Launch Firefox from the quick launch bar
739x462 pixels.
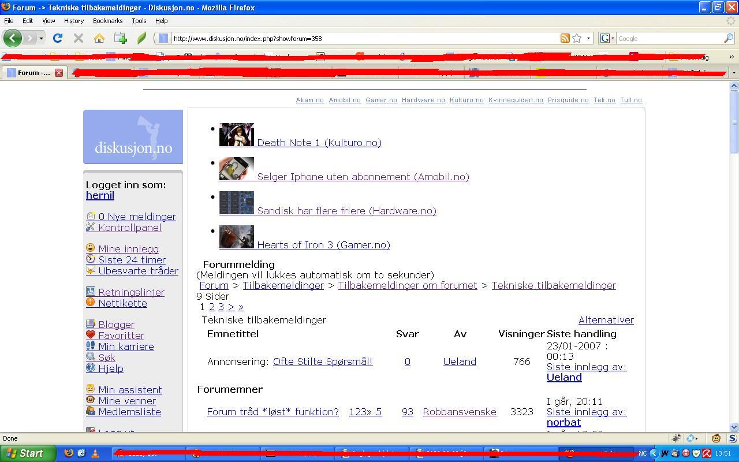tap(68, 453)
